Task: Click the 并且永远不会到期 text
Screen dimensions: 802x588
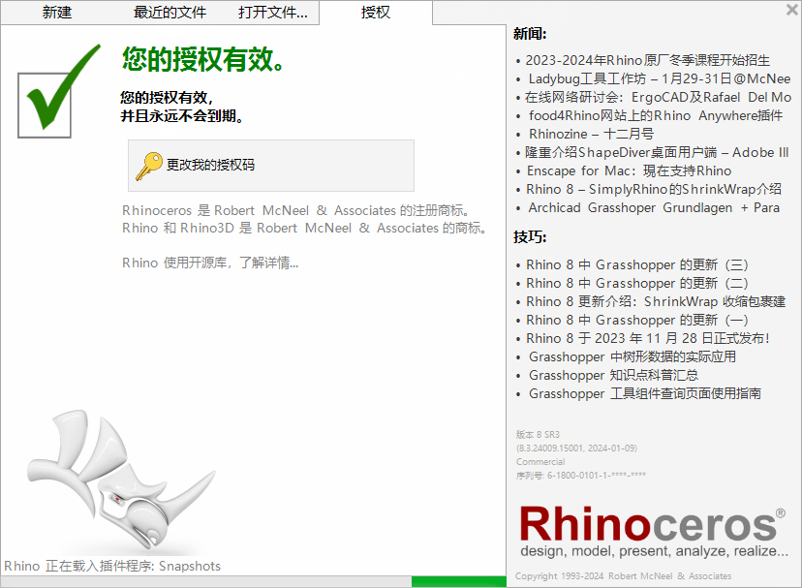Action: pyautogui.click(x=181, y=116)
